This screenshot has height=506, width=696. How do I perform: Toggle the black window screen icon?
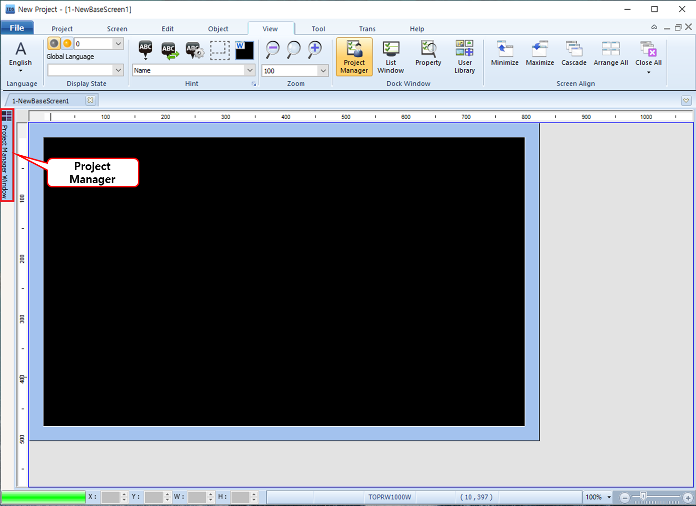click(x=244, y=50)
